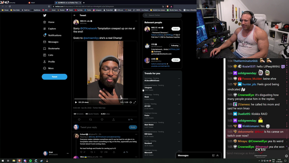Switch to the active Twitter browser tab
The image size is (289, 163).
coord(68,3)
